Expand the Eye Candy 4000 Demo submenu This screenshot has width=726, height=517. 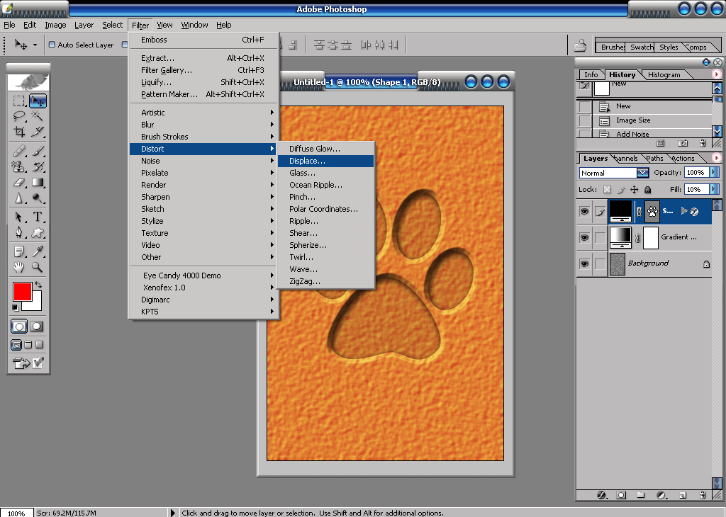(x=204, y=275)
